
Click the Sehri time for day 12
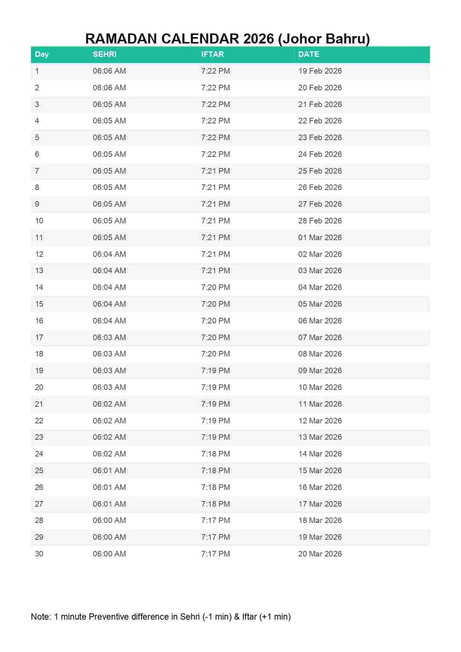109,254
